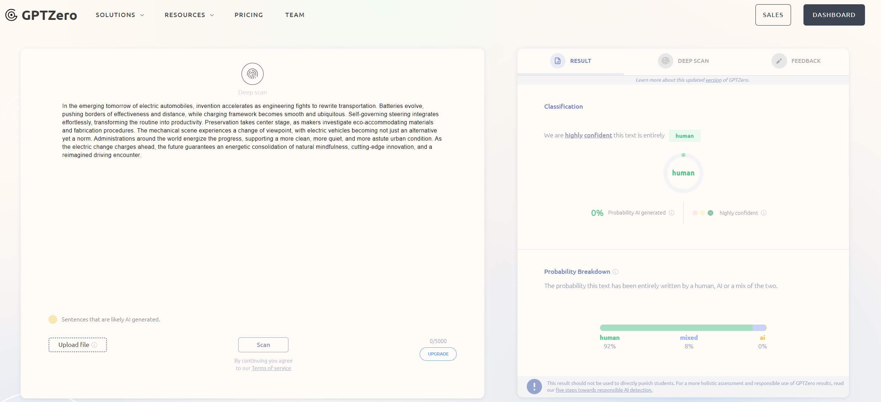Click the Sales button
Viewport: 881px width, 402px height.
coord(773,15)
